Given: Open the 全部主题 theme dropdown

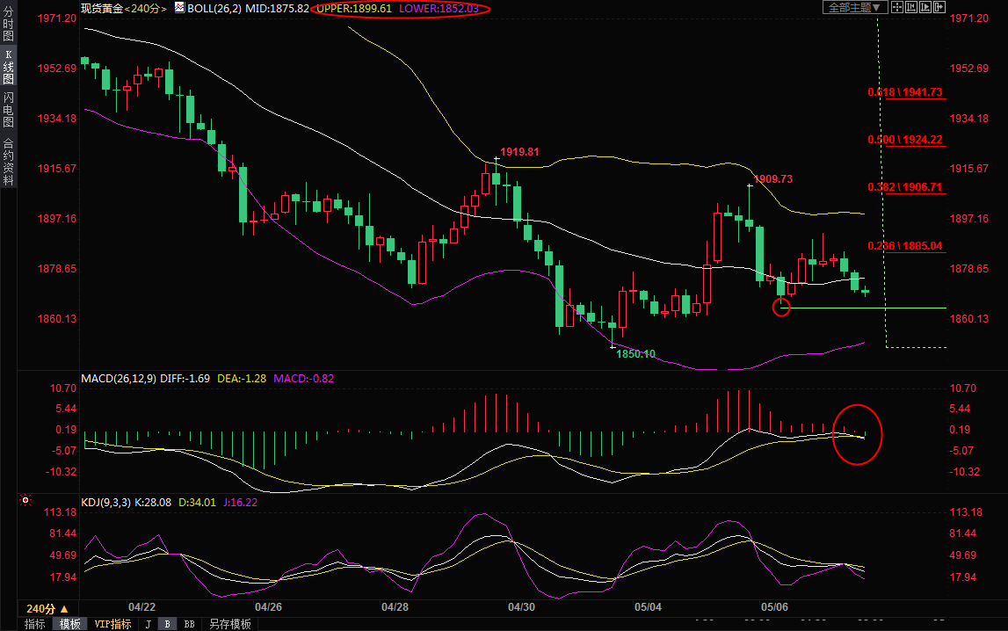Looking at the screenshot, I should (x=853, y=7).
